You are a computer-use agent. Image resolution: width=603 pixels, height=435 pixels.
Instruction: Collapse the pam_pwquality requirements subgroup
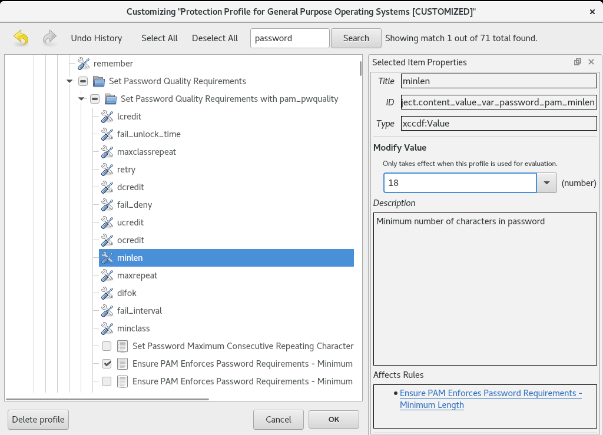tap(81, 99)
